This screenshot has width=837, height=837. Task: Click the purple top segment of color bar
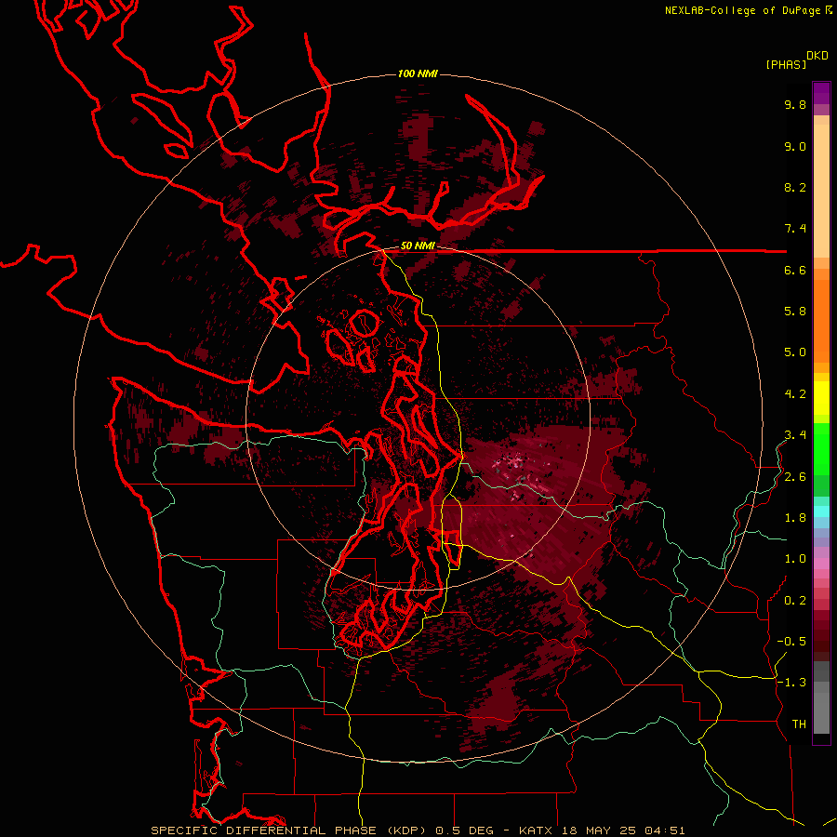tap(821, 93)
